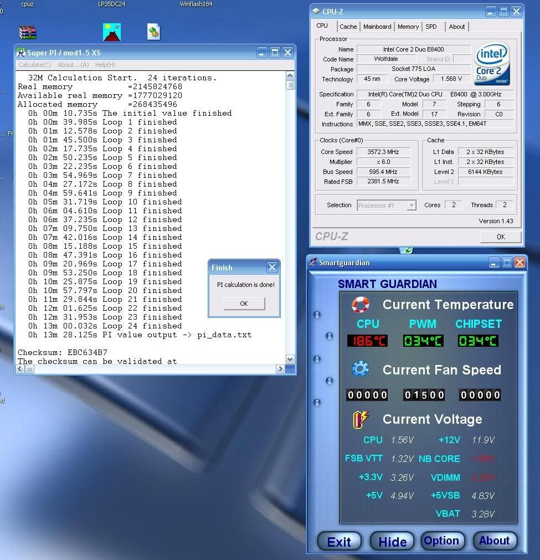Image resolution: width=540 pixels, height=560 pixels.
Task: Click the 'PI calculation is done!' message
Action: pos(246,285)
